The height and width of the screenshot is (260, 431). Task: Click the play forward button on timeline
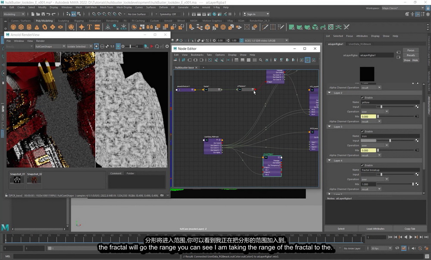point(411,237)
